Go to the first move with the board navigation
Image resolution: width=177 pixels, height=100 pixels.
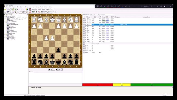pos(49,70)
